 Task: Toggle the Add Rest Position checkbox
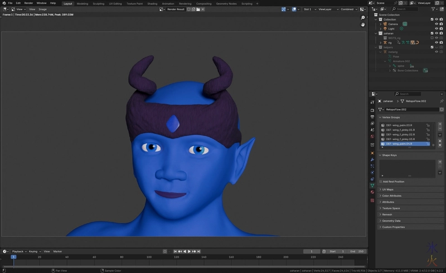pyautogui.click(x=382, y=182)
